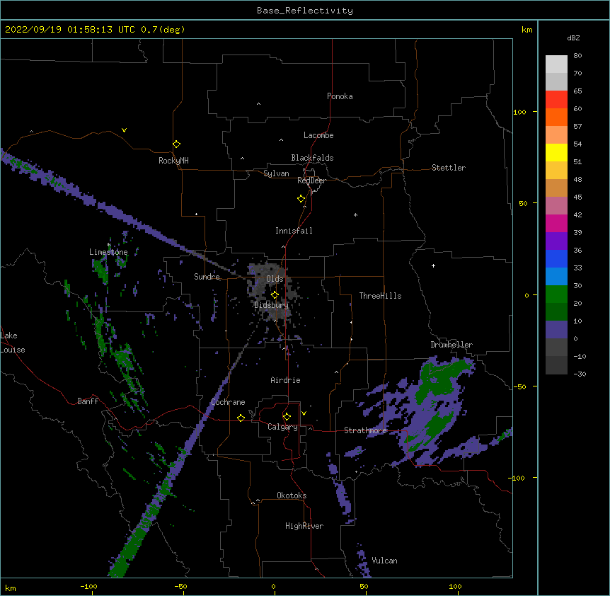Click the red 60-65 dBZ legend swatch
Viewport: 610px width, 596px height.
[556, 100]
